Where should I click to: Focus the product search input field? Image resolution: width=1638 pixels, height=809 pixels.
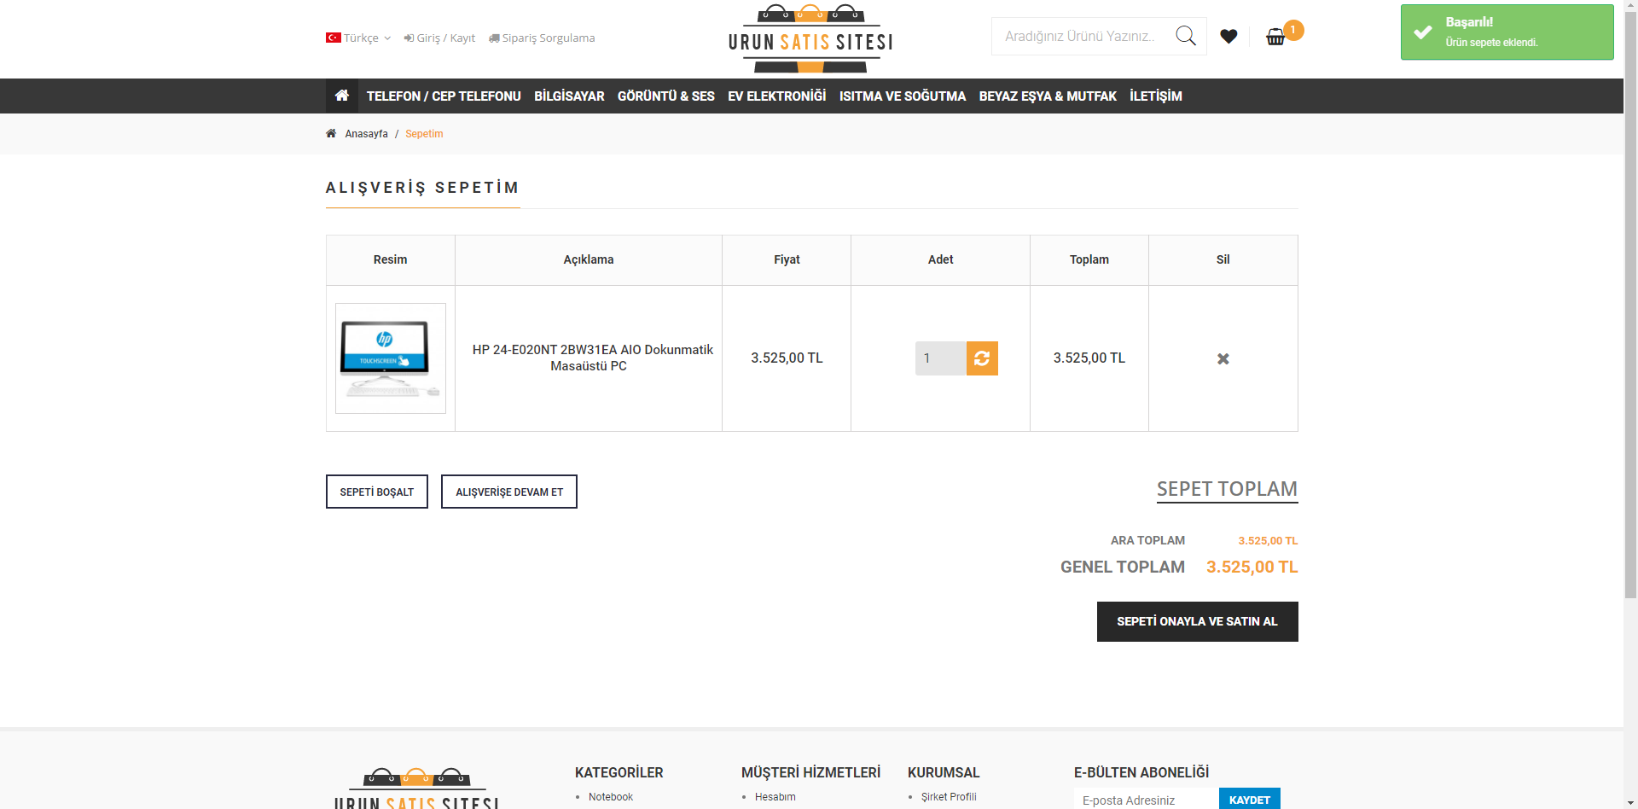tap(1080, 36)
